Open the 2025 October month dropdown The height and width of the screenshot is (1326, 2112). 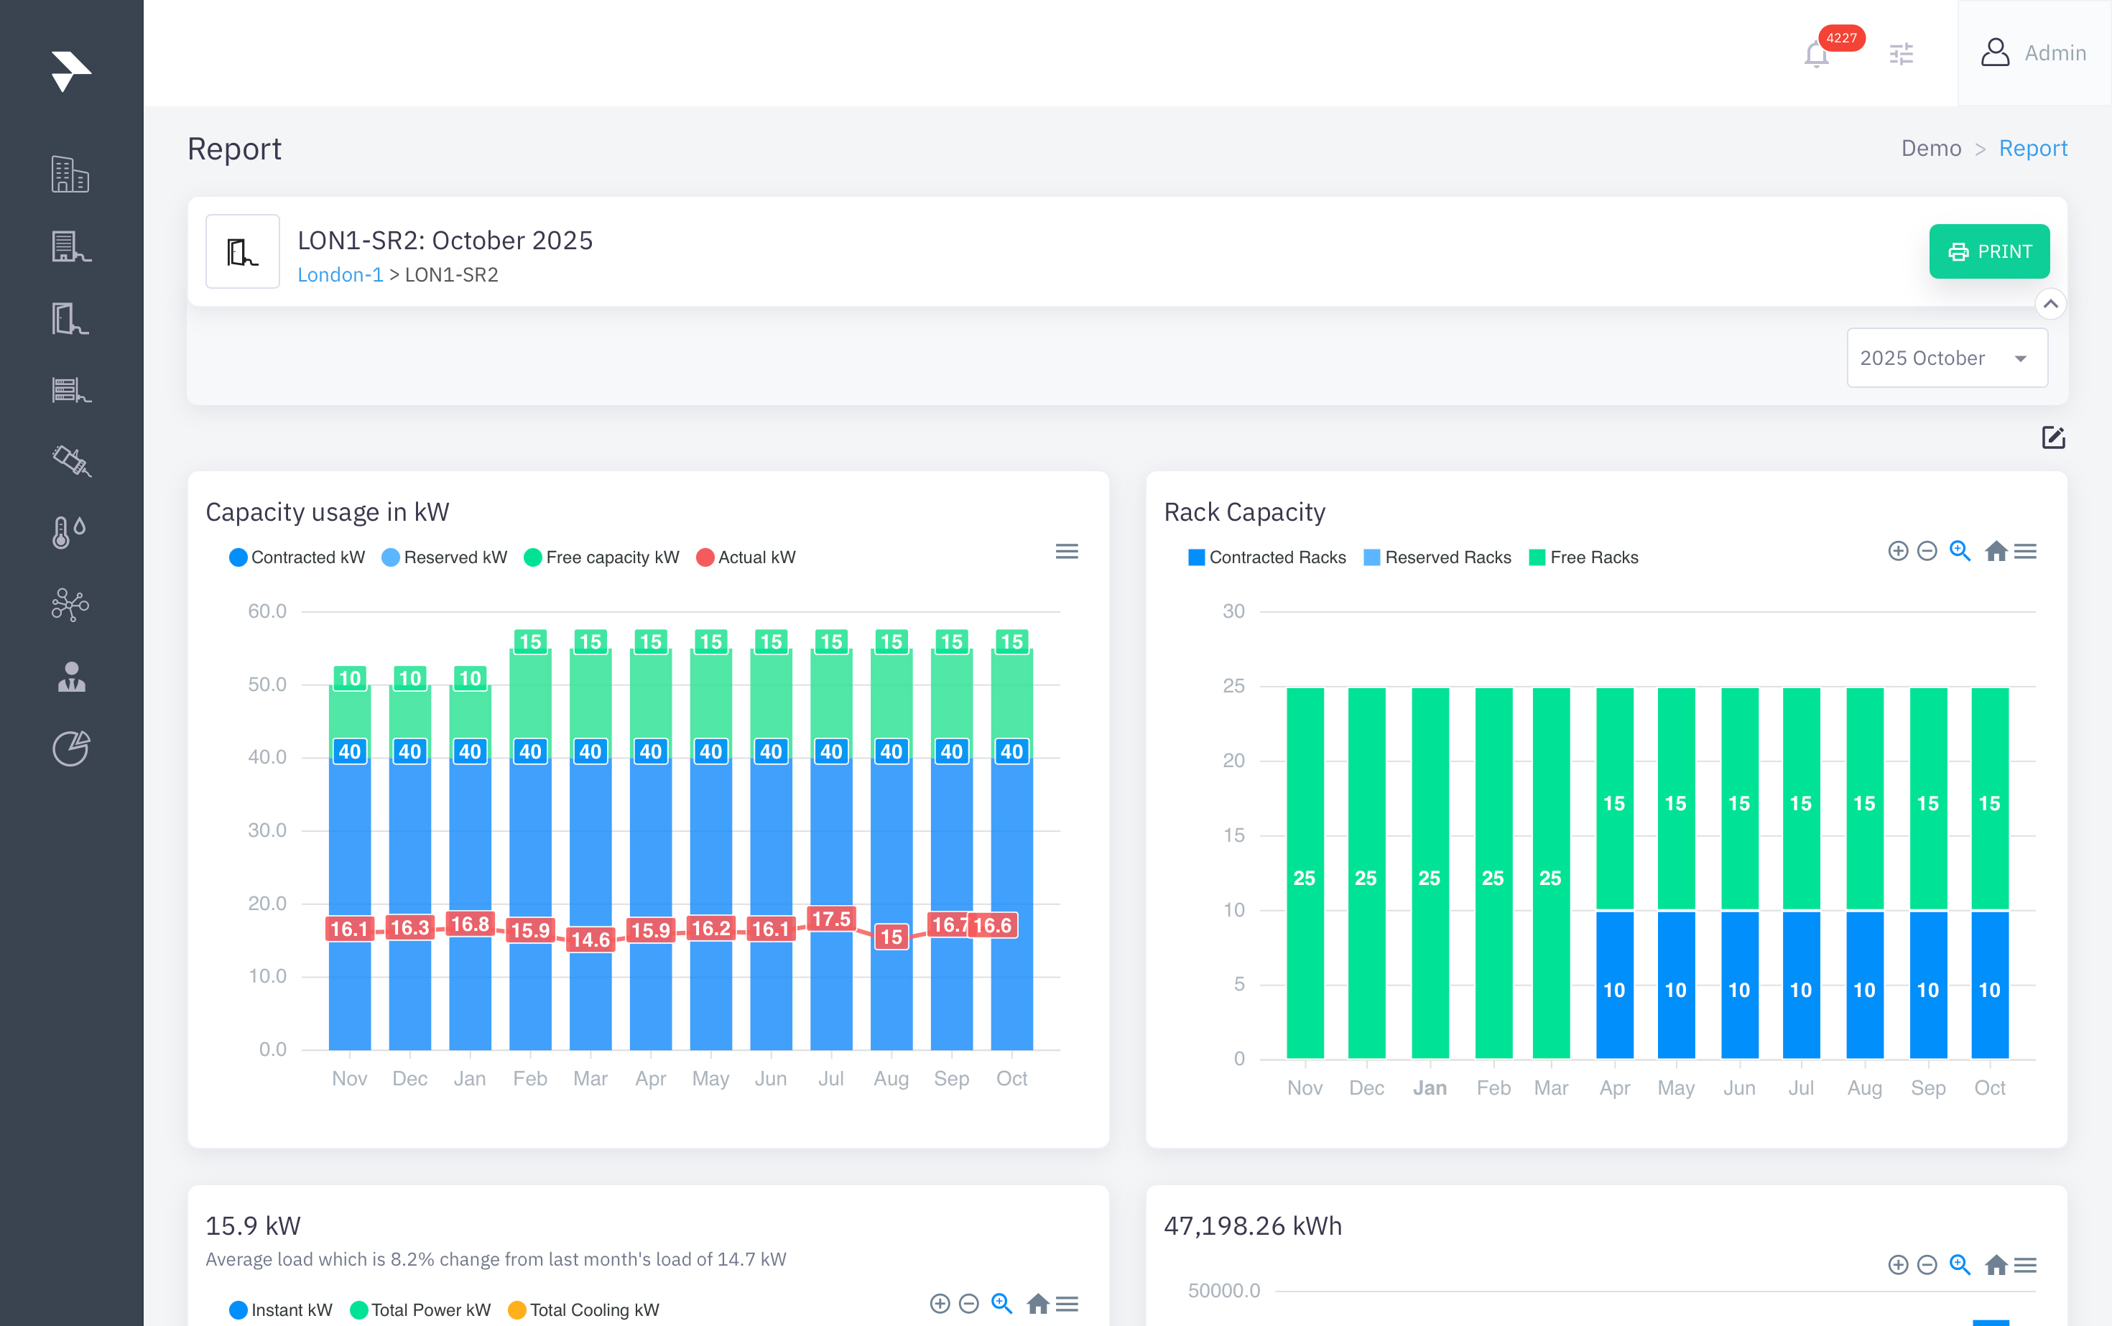click(x=1946, y=358)
